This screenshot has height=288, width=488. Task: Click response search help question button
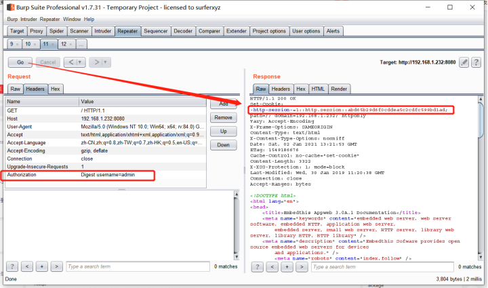click(258, 267)
